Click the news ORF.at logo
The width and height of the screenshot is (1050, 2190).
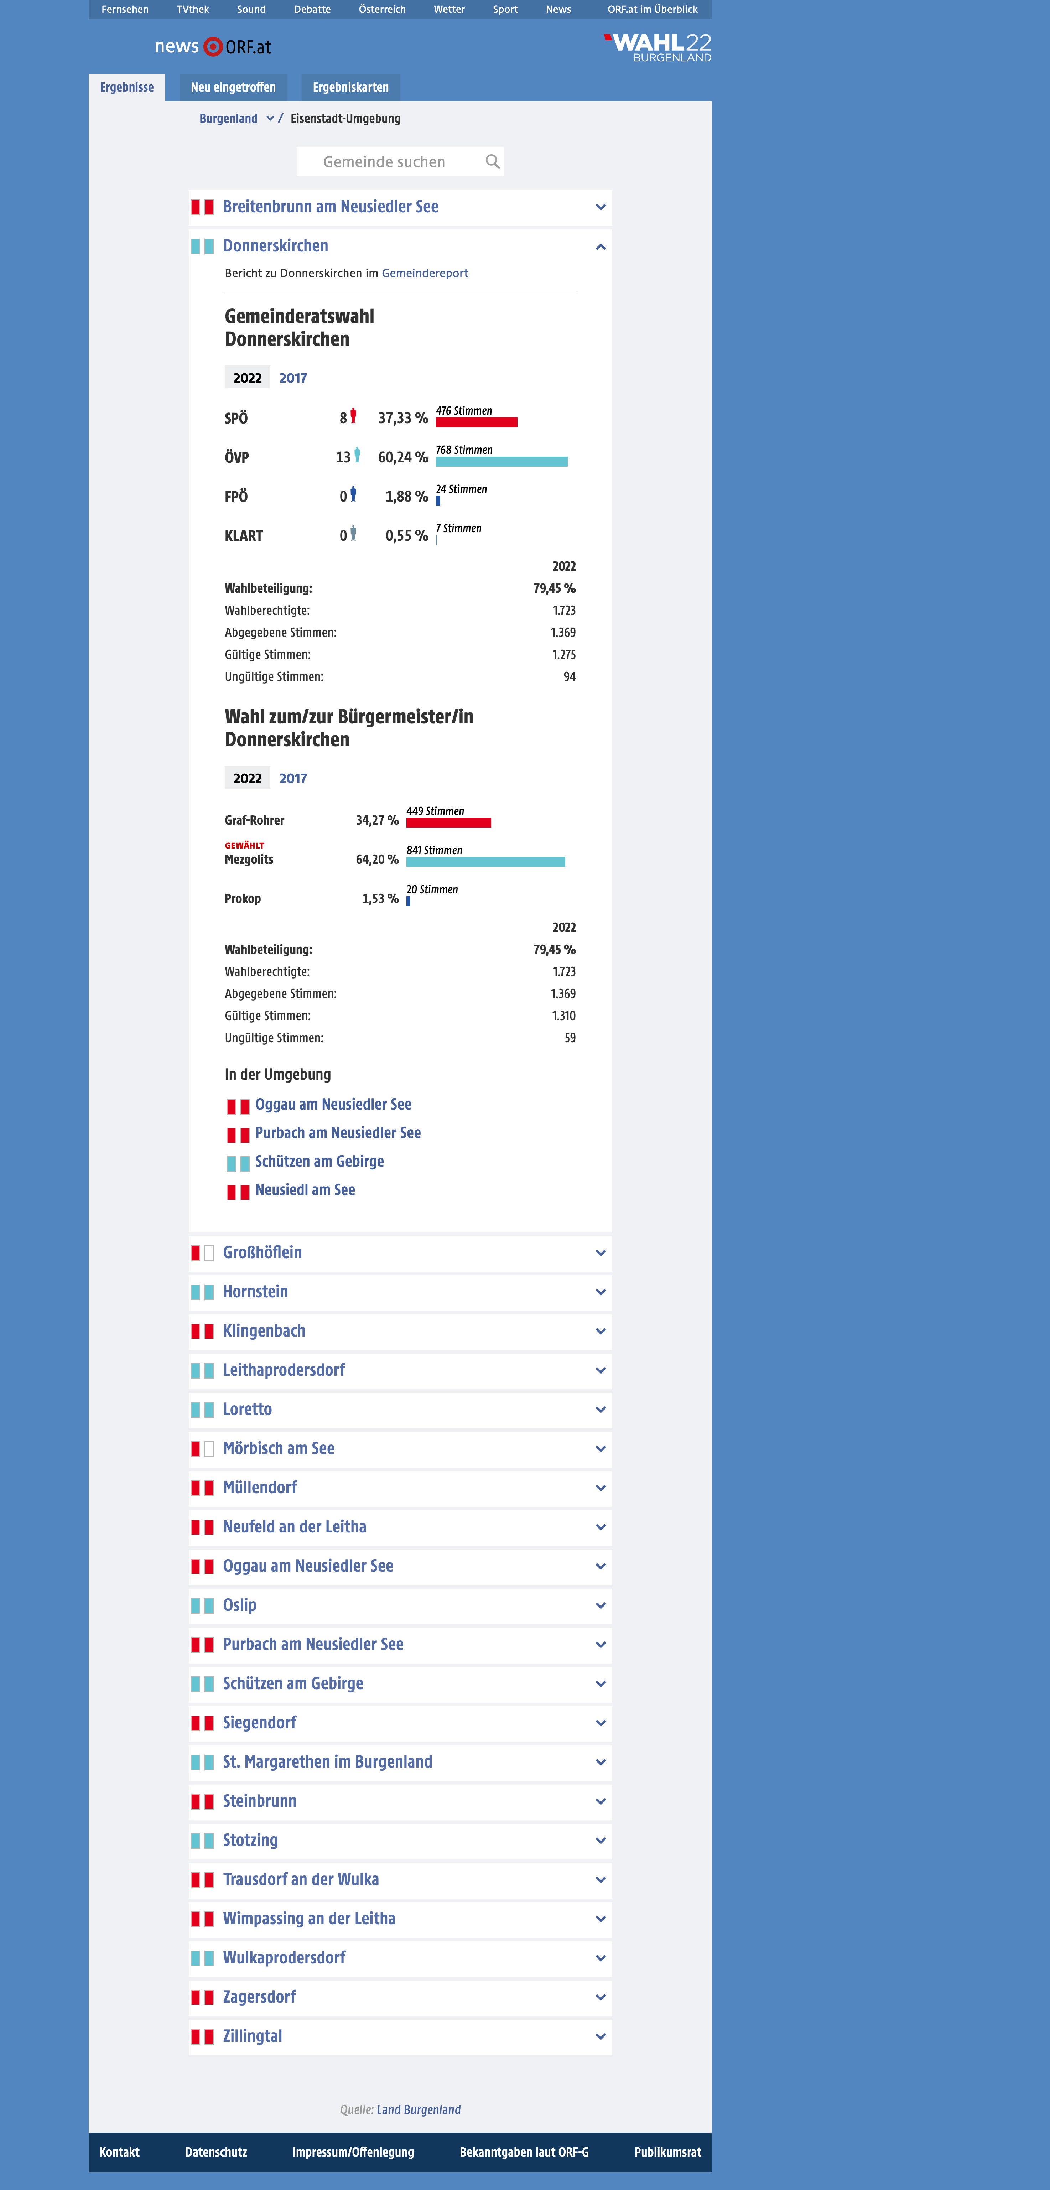(x=213, y=47)
